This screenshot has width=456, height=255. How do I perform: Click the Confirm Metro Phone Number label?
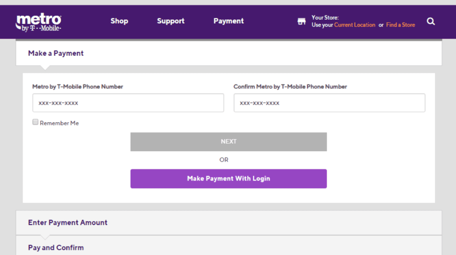(x=290, y=87)
